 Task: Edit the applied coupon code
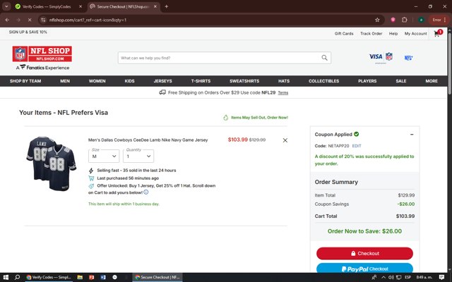pyautogui.click(x=357, y=146)
